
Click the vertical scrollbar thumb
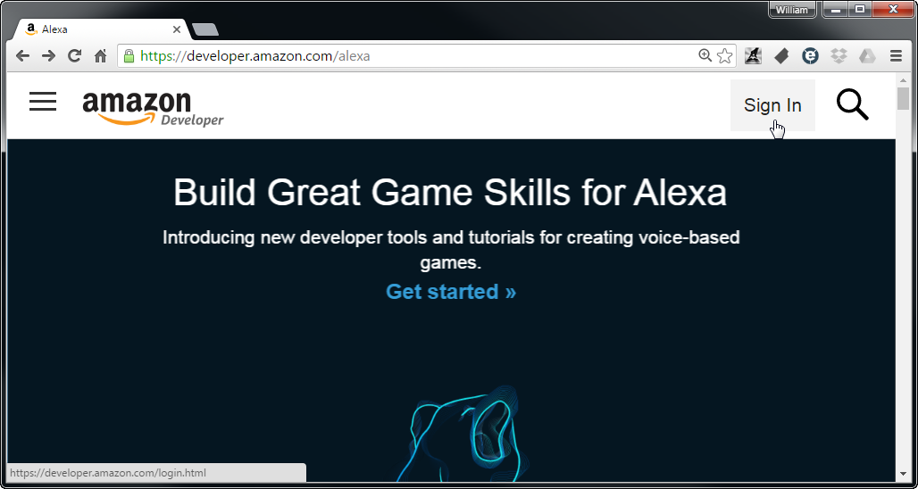[903, 98]
